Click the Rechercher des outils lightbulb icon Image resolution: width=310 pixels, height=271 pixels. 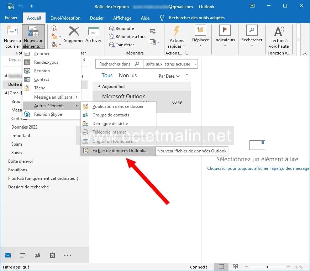coord(162,18)
